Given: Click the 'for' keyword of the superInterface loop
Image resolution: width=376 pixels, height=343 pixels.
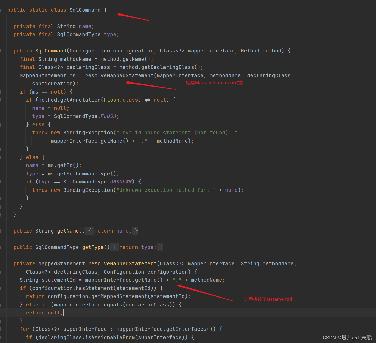Looking at the screenshot, I should pos(24,329).
